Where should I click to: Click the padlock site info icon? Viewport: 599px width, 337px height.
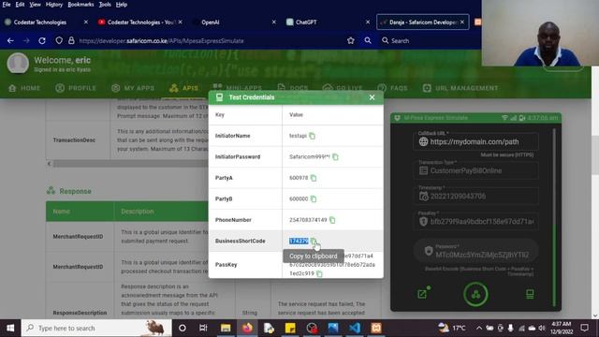pyautogui.click(x=71, y=40)
